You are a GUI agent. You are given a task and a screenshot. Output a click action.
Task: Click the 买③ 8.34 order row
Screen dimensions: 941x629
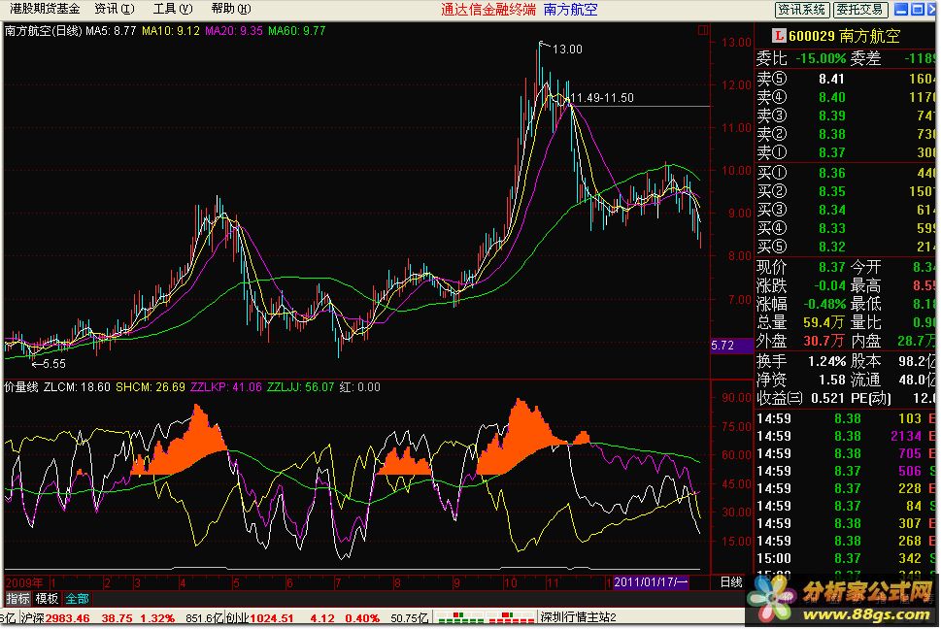[x=845, y=211]
